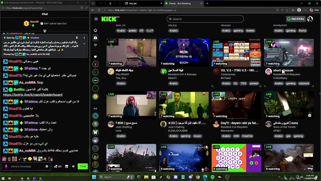Open the Sons of the Forest thumbnail
The height and width of the screenshot is (181, 321).
coord(289,105)
